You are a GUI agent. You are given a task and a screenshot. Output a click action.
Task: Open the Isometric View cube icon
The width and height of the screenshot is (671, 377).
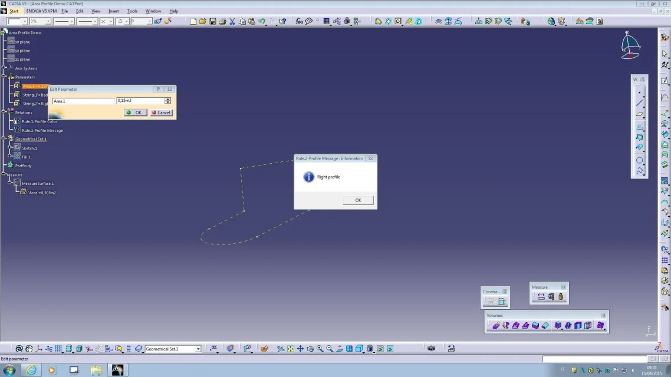[x=359, y=349]
